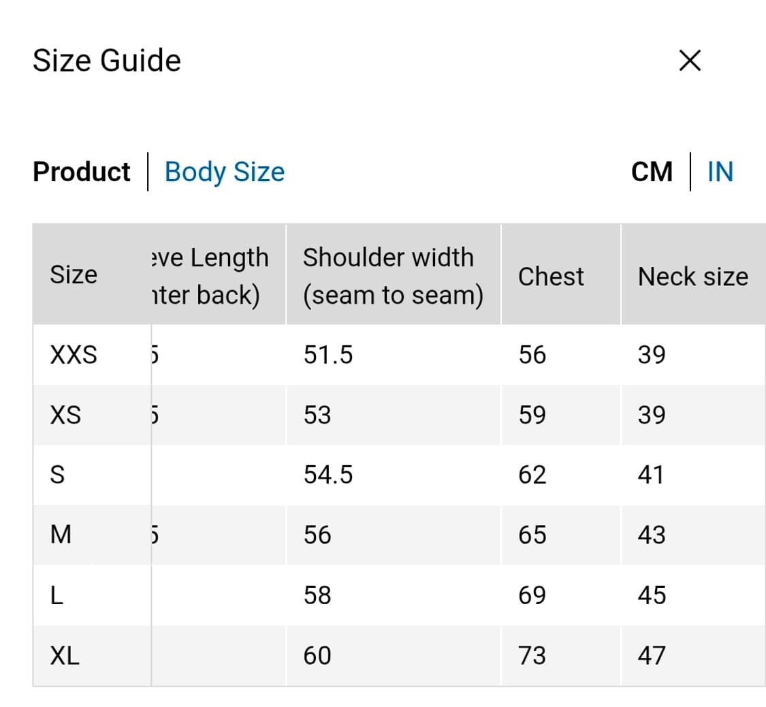The width and height of the screenshot is (766, 707).
Task: Select the XS size row label
Action: (65, 415)
